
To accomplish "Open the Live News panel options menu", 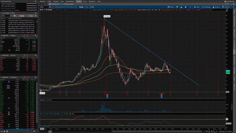I will 36,13.
